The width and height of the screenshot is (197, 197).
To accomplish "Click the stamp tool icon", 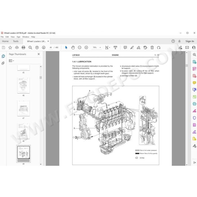I will pos(145,48).
